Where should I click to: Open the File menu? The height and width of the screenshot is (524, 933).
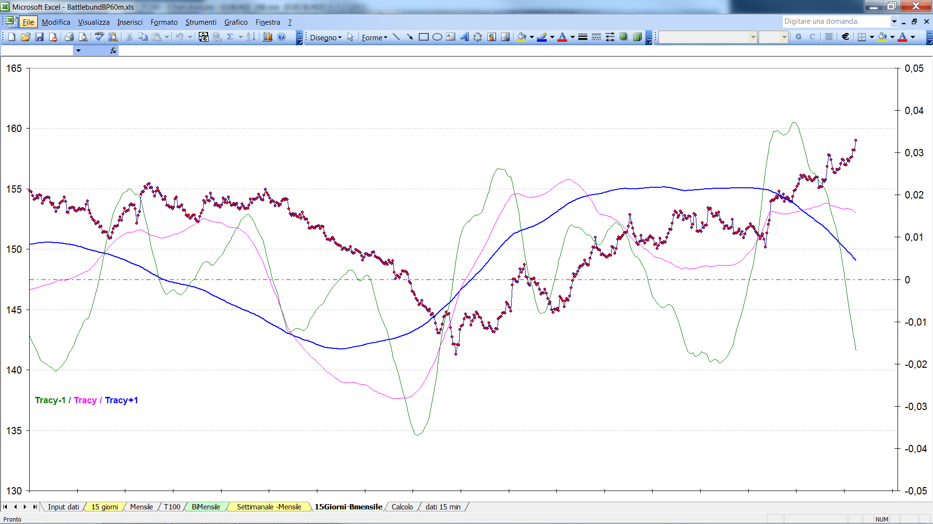(x=28, y=22)
